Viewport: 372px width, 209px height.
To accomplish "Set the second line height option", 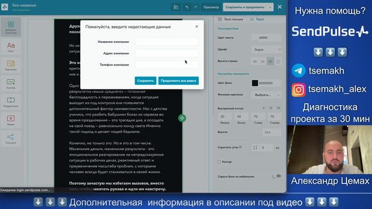I will click(x=262, y=62).
